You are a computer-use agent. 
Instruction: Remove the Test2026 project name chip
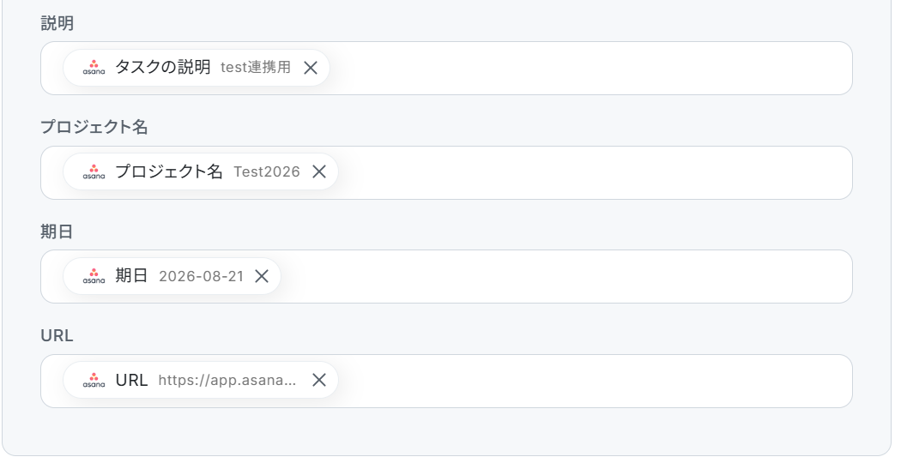point(319,171)
